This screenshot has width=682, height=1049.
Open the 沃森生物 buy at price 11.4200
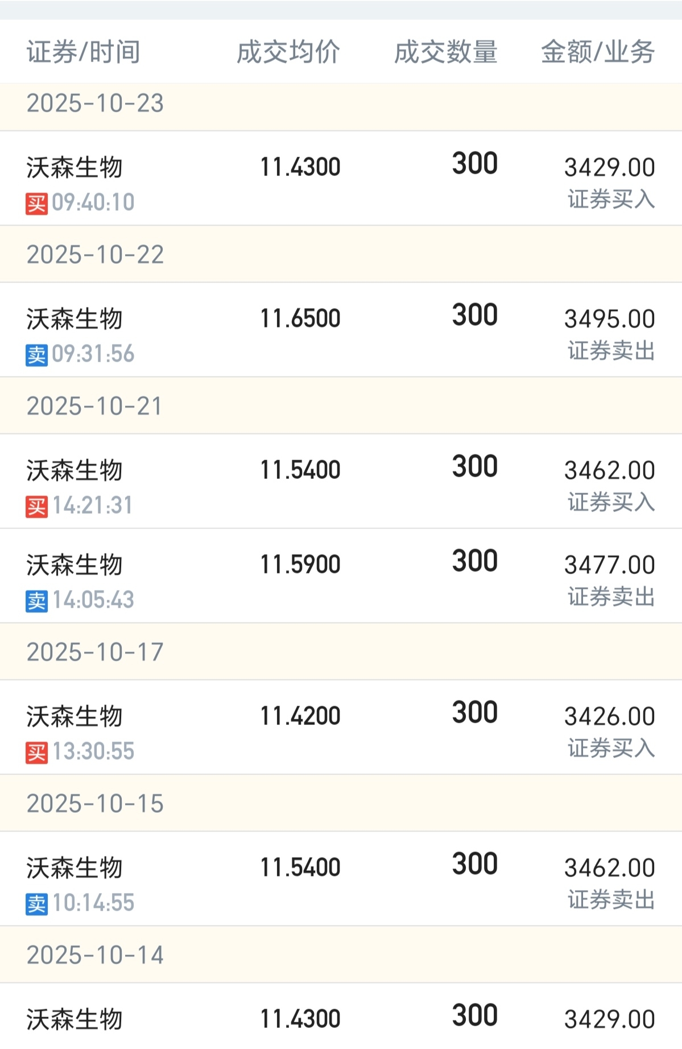pyautogui.click(x=341, y=727)
